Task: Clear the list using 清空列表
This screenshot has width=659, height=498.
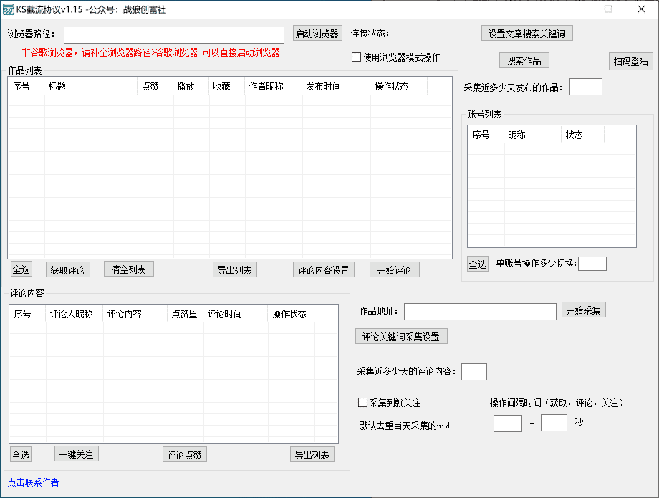Action: [128, 269]
